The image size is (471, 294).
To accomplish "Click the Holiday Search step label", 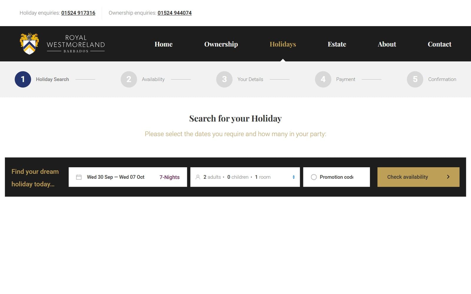I will click(x=52, y=79).
